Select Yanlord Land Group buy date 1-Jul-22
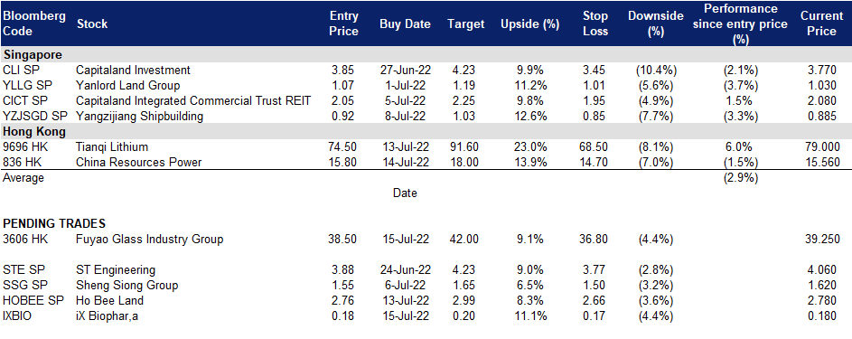 point(405,85)
